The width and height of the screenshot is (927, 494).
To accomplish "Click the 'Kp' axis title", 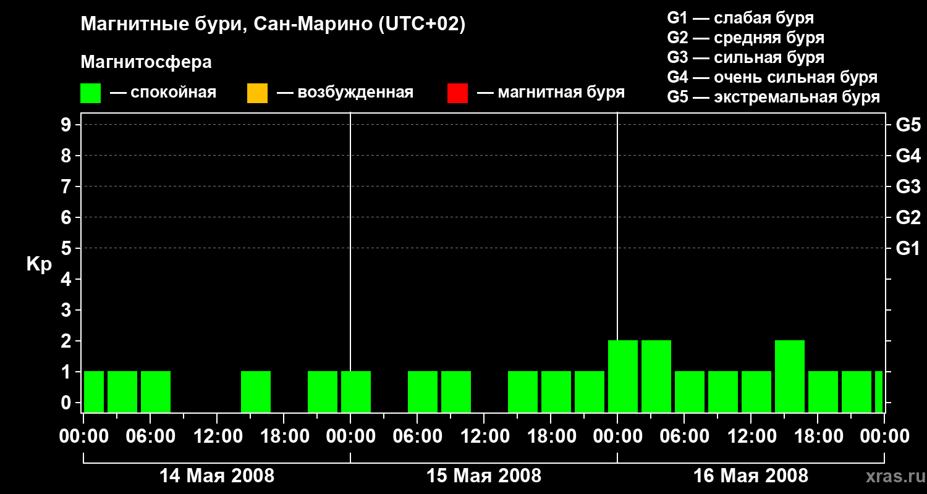I will click(x=39, y=264).
